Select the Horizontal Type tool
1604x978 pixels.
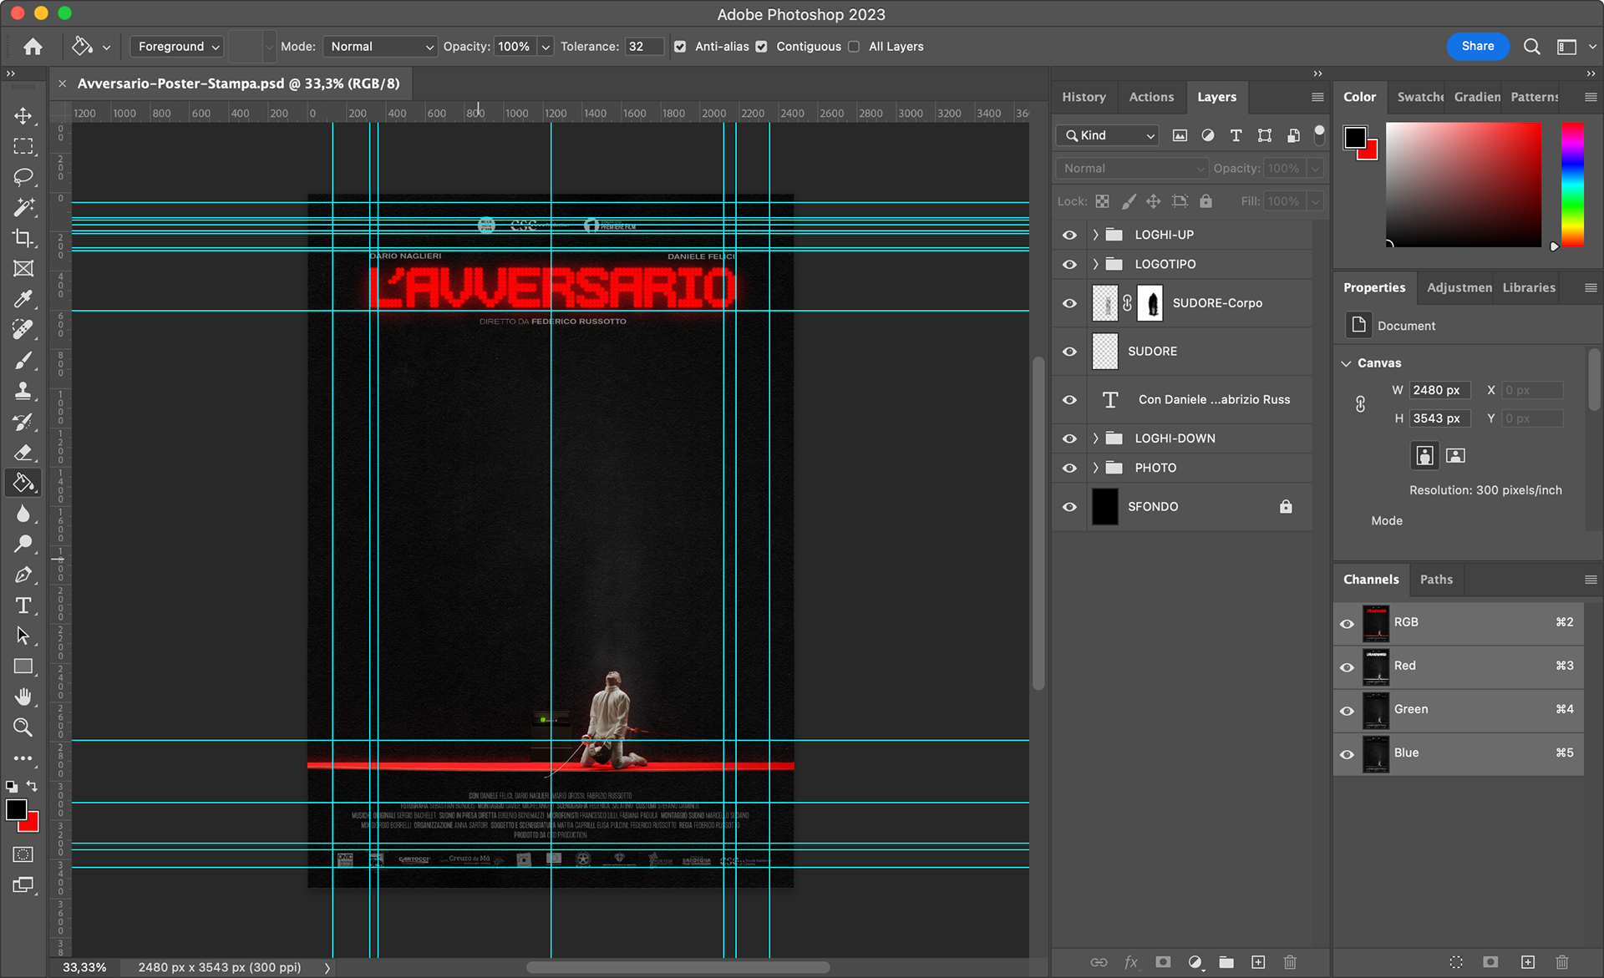click(23, 606)
